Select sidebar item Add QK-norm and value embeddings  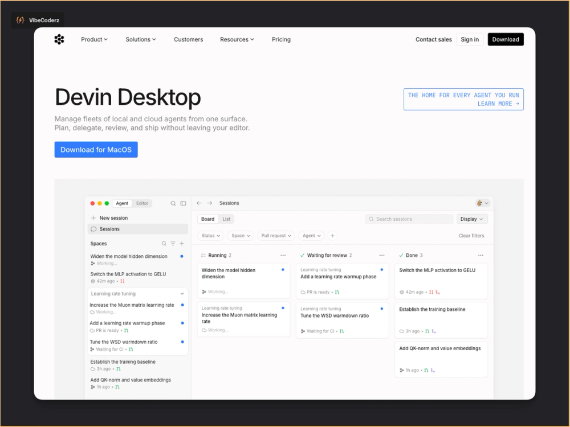(138, 383)
